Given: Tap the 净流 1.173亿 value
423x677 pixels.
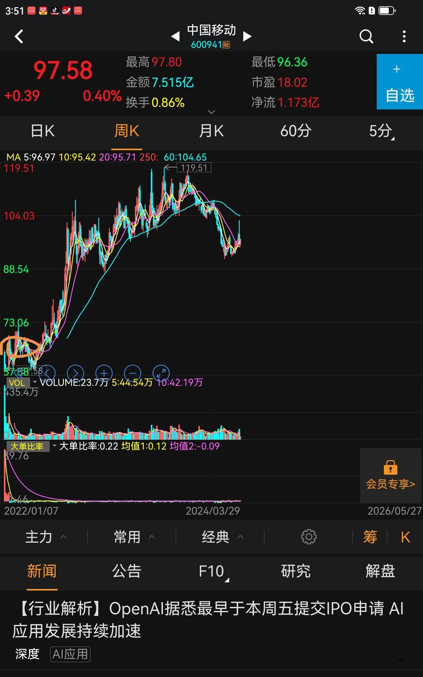Looking at the screenshot, I should pos(285,102).
